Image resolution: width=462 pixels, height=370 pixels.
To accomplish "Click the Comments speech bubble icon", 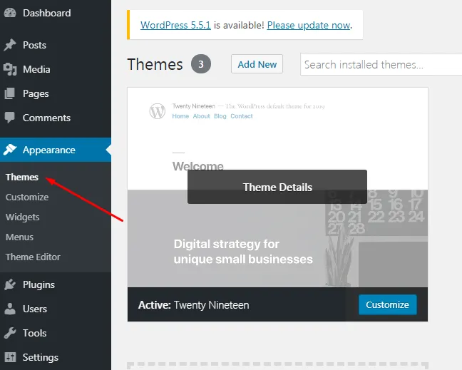I will (10, 118).
